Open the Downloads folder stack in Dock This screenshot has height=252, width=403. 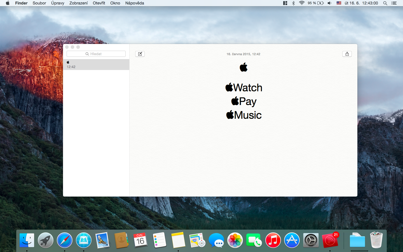click(x=357, y=240)
